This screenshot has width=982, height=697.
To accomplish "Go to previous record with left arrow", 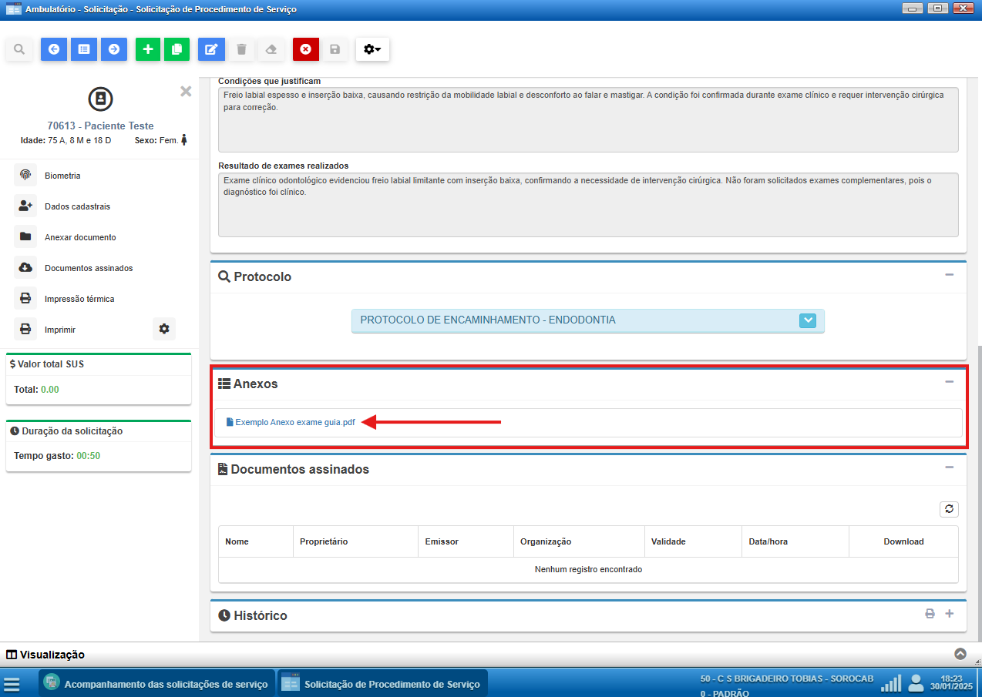I will coord(54,49).
